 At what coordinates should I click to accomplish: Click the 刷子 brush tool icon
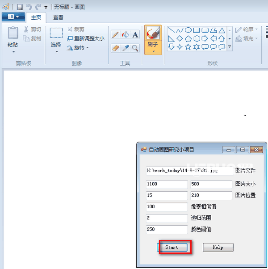pos(153,33)
